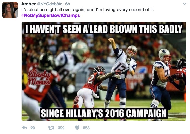Viewport: 190px width, 134px height.
Task: Like the tweet with the heart icon
Action: [x=77, y=127]
